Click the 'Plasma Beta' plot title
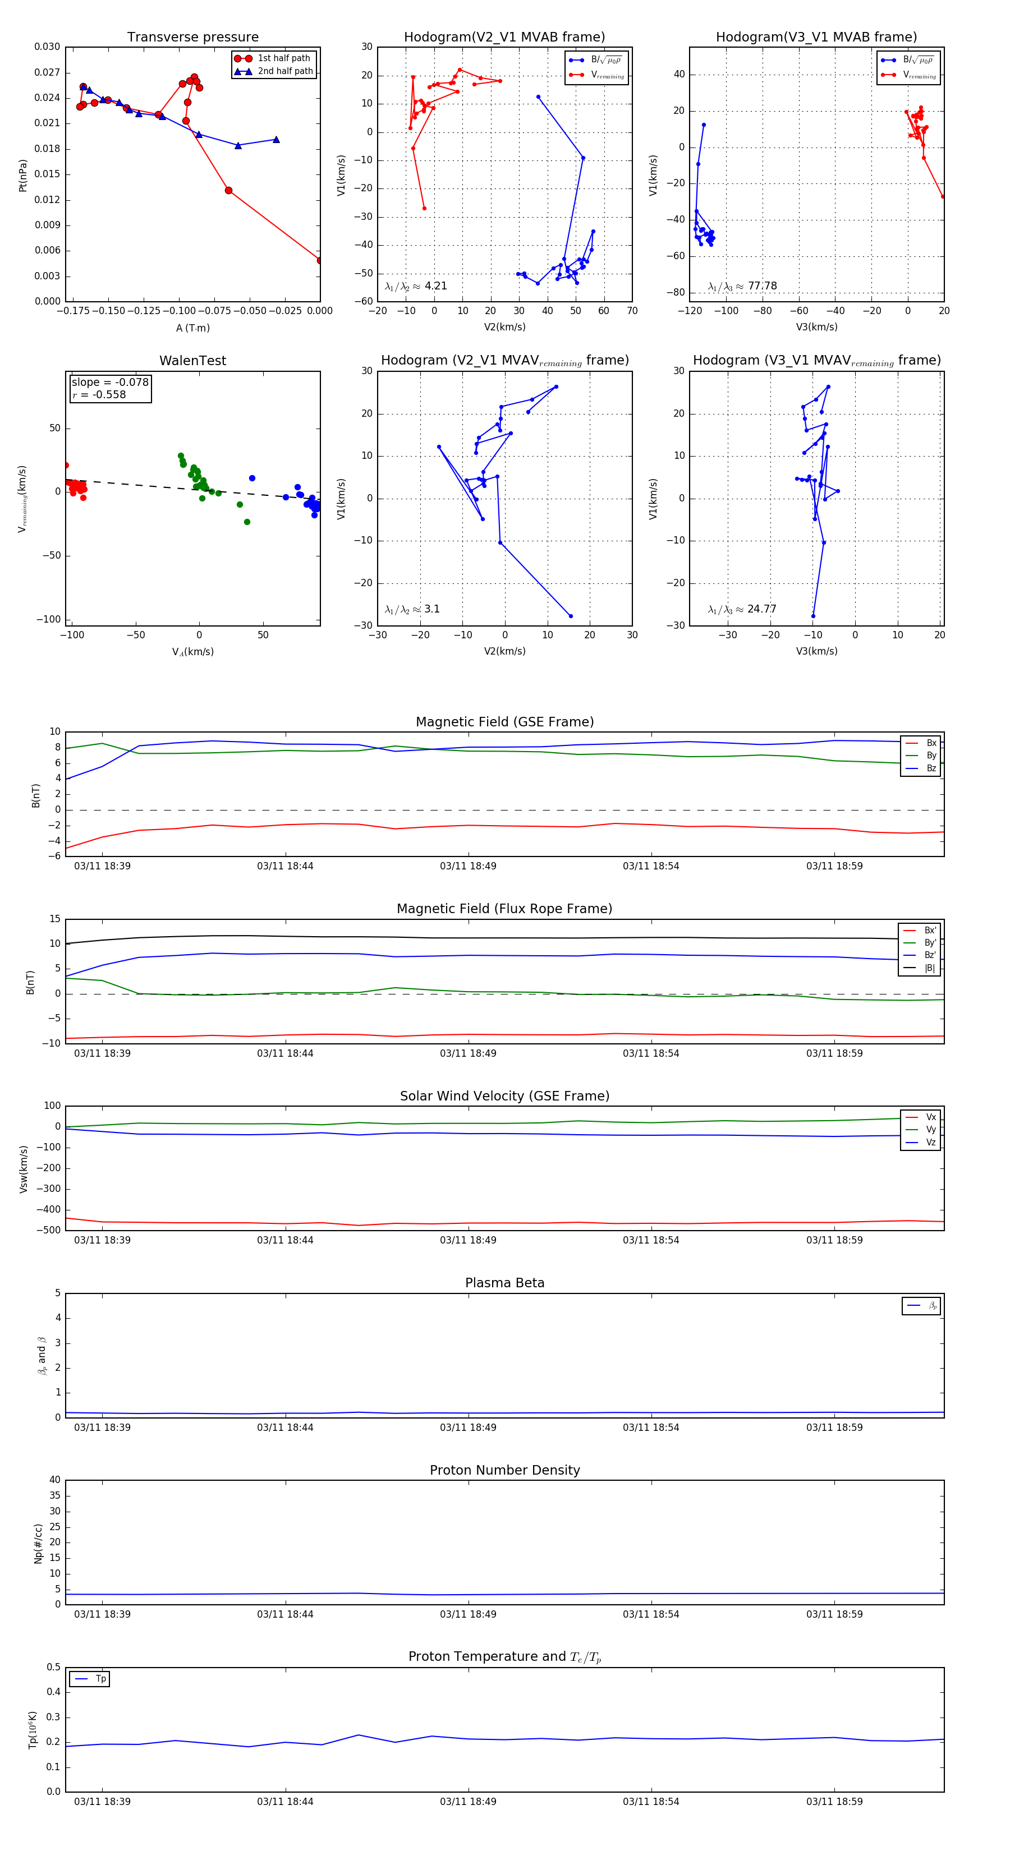The image size is (1010, 1851). [504, 1283]
